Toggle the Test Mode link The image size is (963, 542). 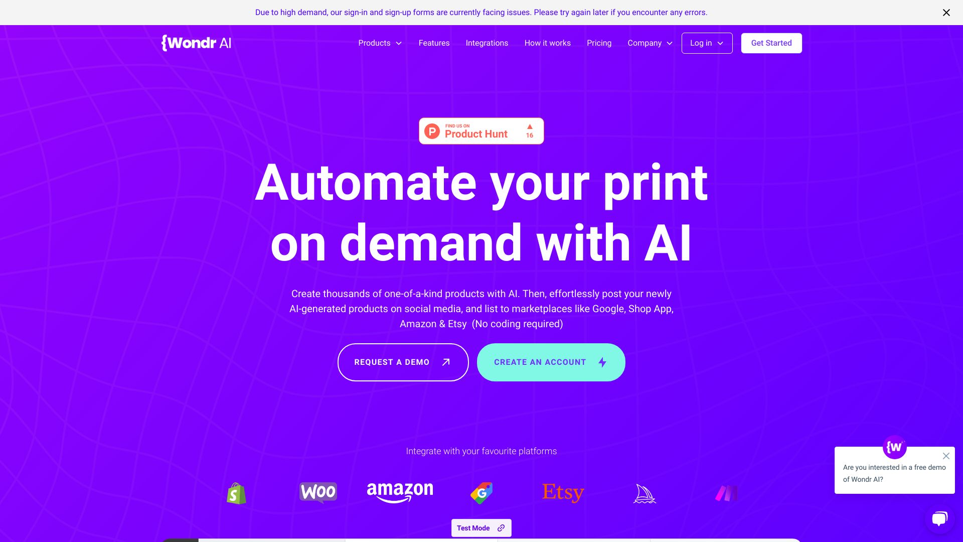pos(481,527)
